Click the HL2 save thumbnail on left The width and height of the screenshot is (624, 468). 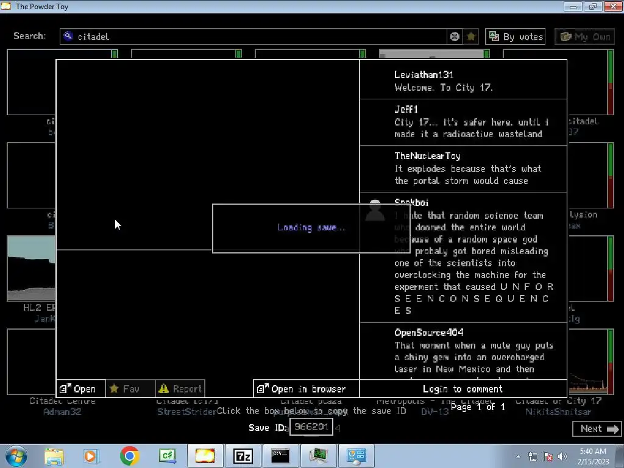tap(31, 268)
